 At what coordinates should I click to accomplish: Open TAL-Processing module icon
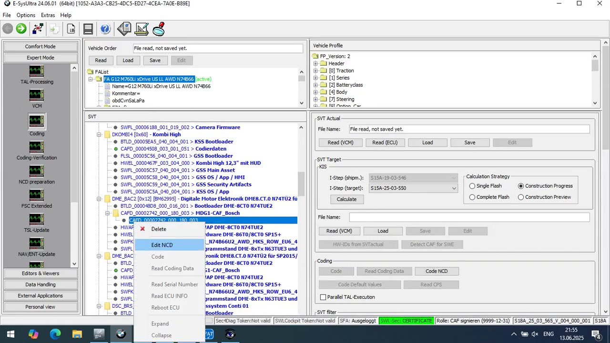(37, 71)
